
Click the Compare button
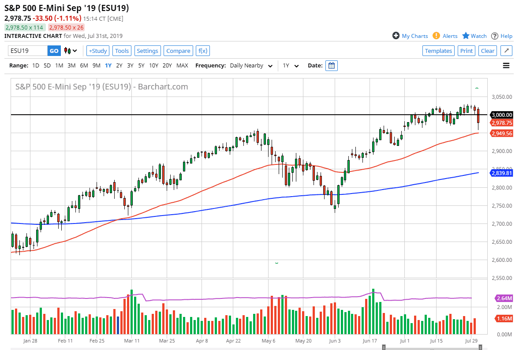(178, 51)
